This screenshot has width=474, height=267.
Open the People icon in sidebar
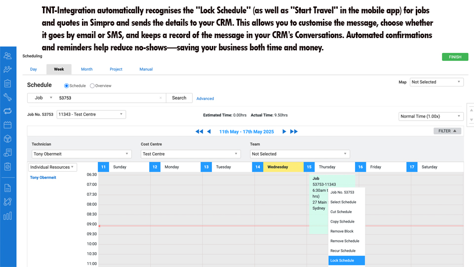pyautogui.click(x=7, y=55)
